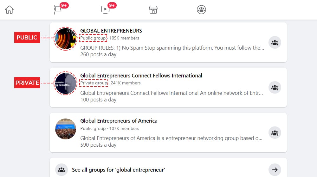Image resolution: width=317 pixels, height=177 pixels.
Task: Open the Groups icon in top bar
Action: (201, 9)
